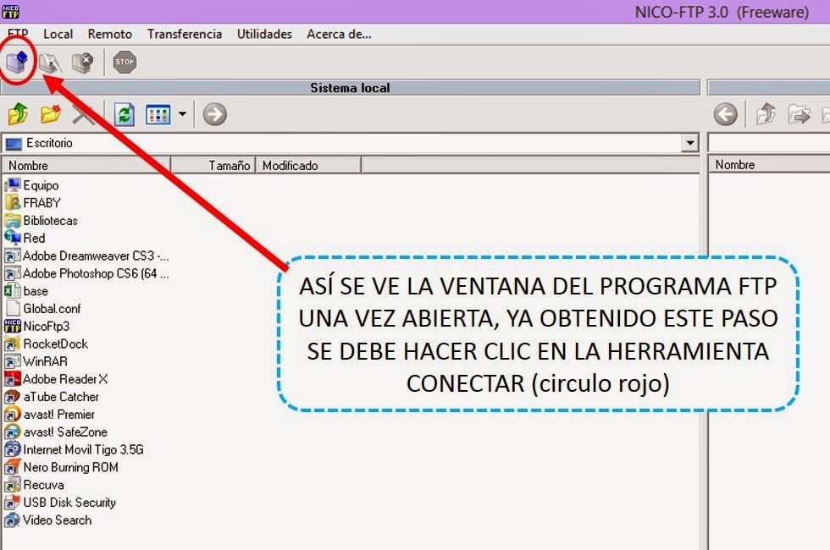Click the greyed-out disconnect icon with x
Screen dimensions: 830x550
point(82,61)
